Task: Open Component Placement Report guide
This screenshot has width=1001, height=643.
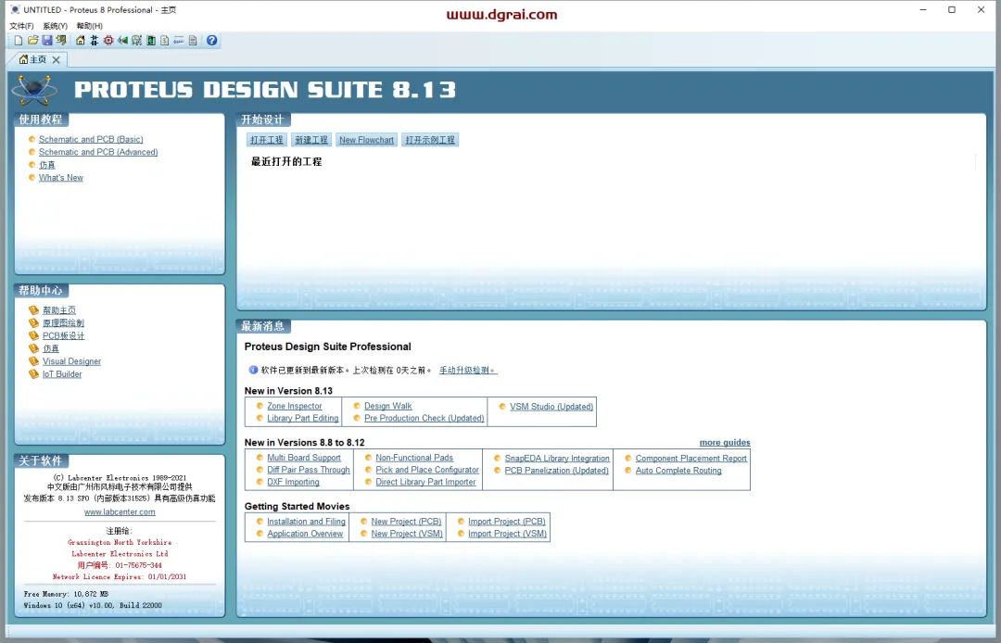Action: pos(691,458)
